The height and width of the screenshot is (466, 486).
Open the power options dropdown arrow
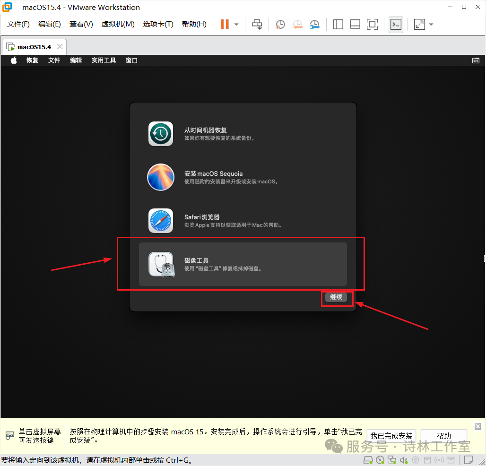pos(236,24)
